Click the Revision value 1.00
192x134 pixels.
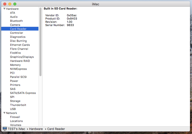tap(70, 22)
